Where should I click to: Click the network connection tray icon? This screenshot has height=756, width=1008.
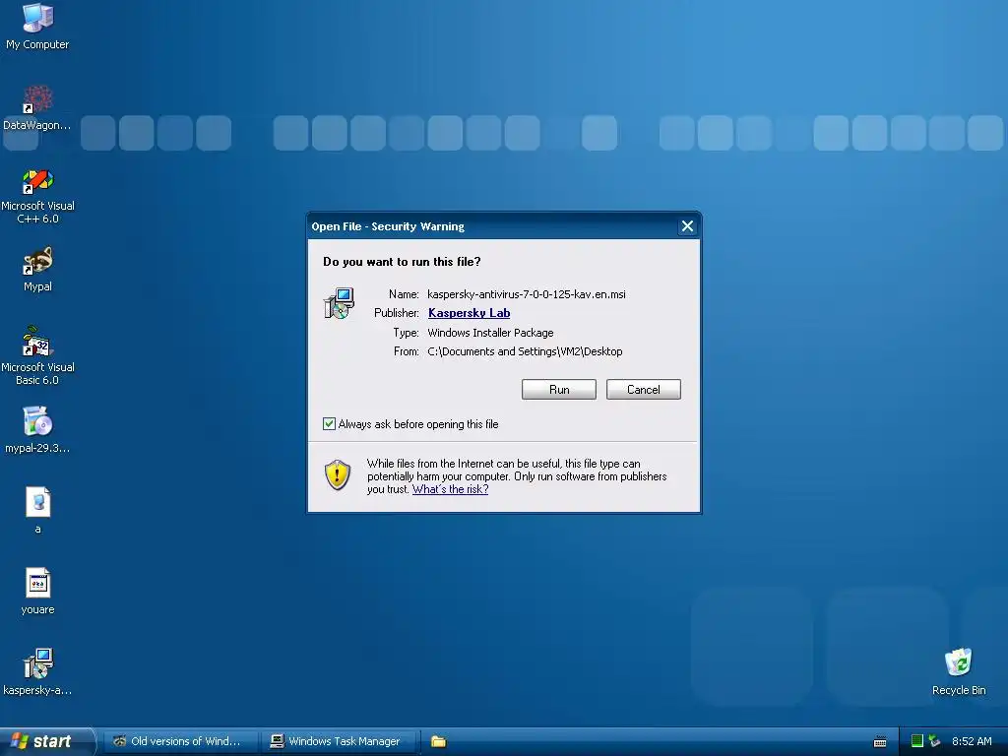(935, 741)
